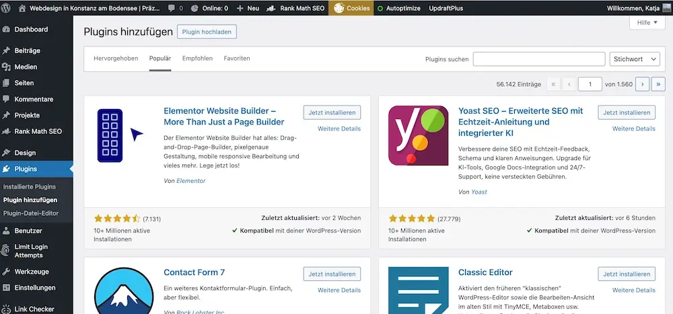This screenshot has width=673, height=314.
Task: Open the Favoriten tab
Action: click(237, 58)
